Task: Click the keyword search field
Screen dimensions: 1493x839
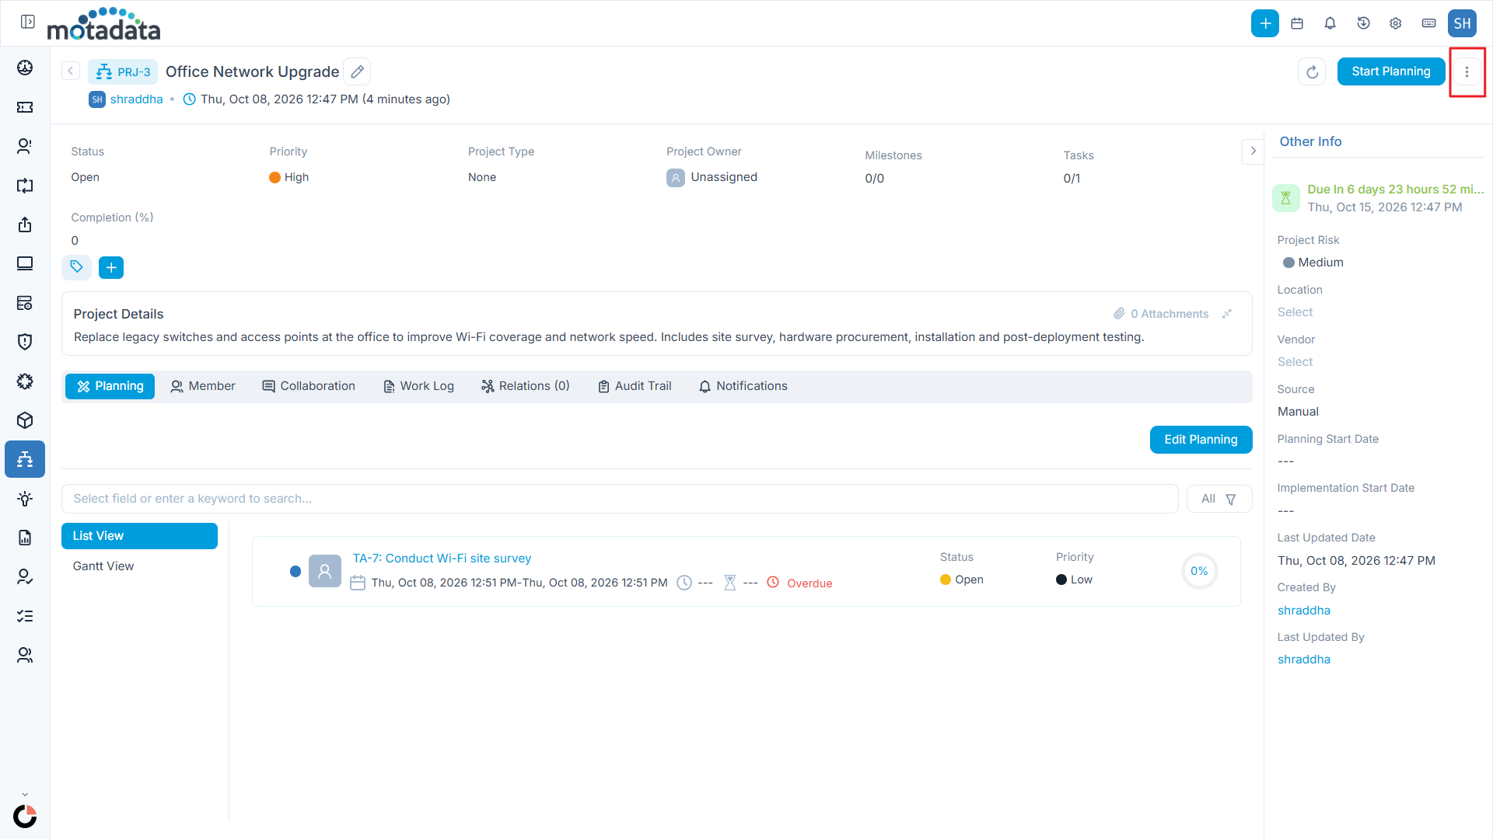Action: click(x=620, y=499)
